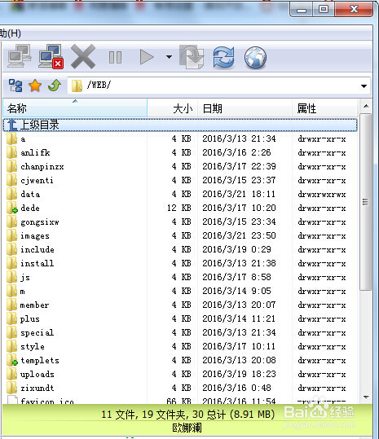This screenshot has width=379, height=439.
Task: Minimize the window
Action: 302,10
